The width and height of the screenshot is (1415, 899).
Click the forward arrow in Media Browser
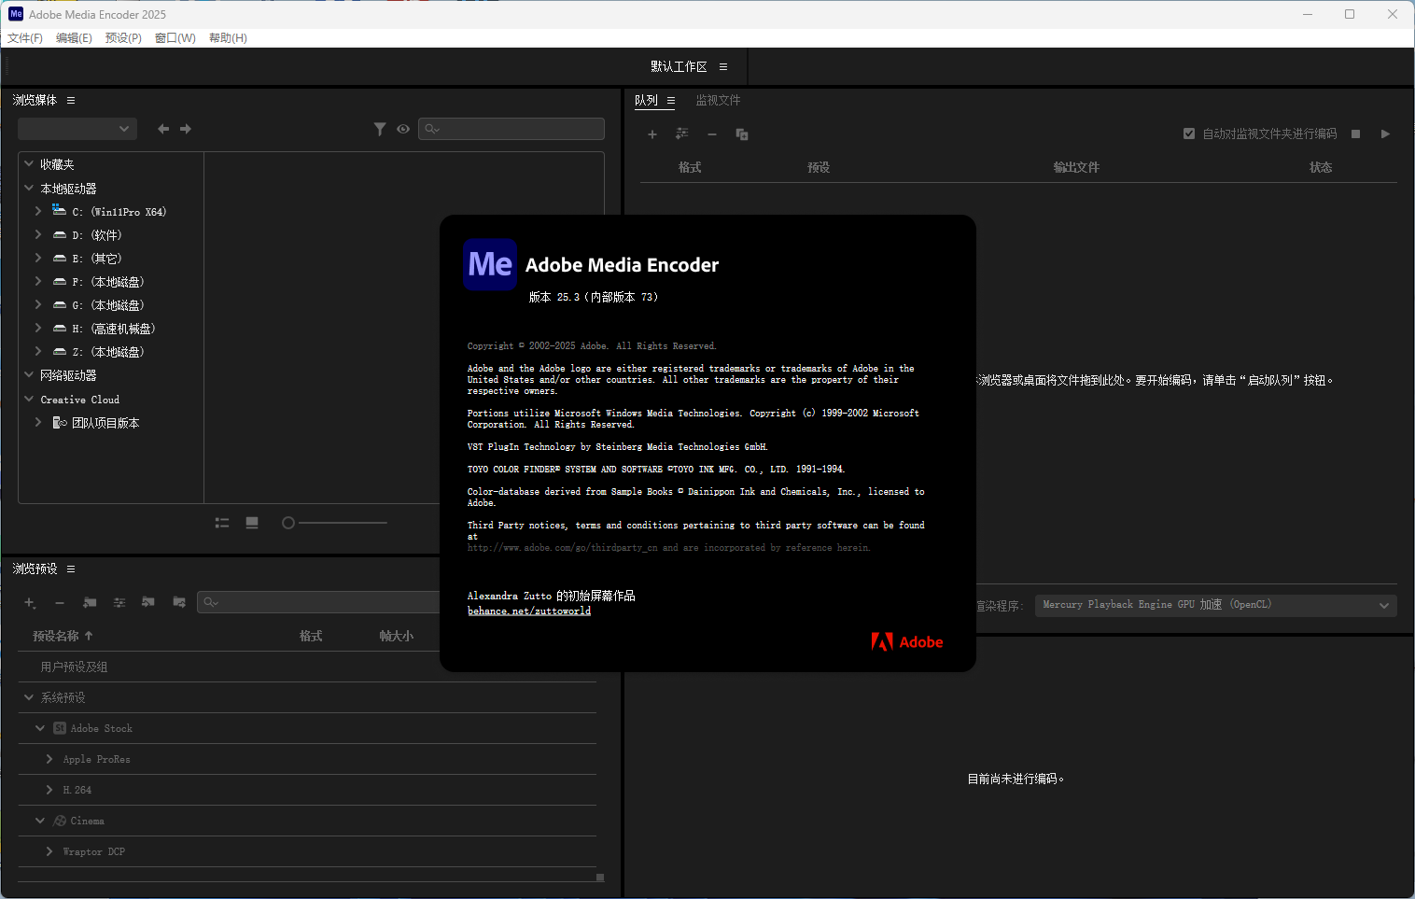(x=186, y=129)
